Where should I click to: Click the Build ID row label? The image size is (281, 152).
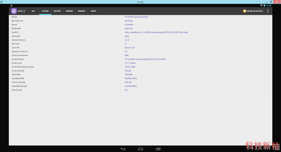click(x=15, y=32)
